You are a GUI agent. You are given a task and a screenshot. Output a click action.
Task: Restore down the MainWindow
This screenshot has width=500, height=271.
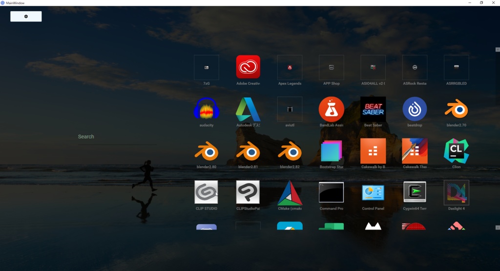click(x=481, y=3)
